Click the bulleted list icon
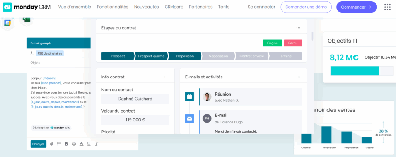Screen dimensions: 396x157 click(x=59, y=144)
